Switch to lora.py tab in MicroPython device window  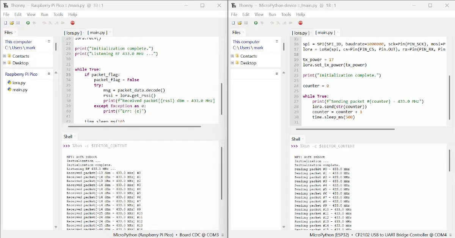[x=300, y=33]
